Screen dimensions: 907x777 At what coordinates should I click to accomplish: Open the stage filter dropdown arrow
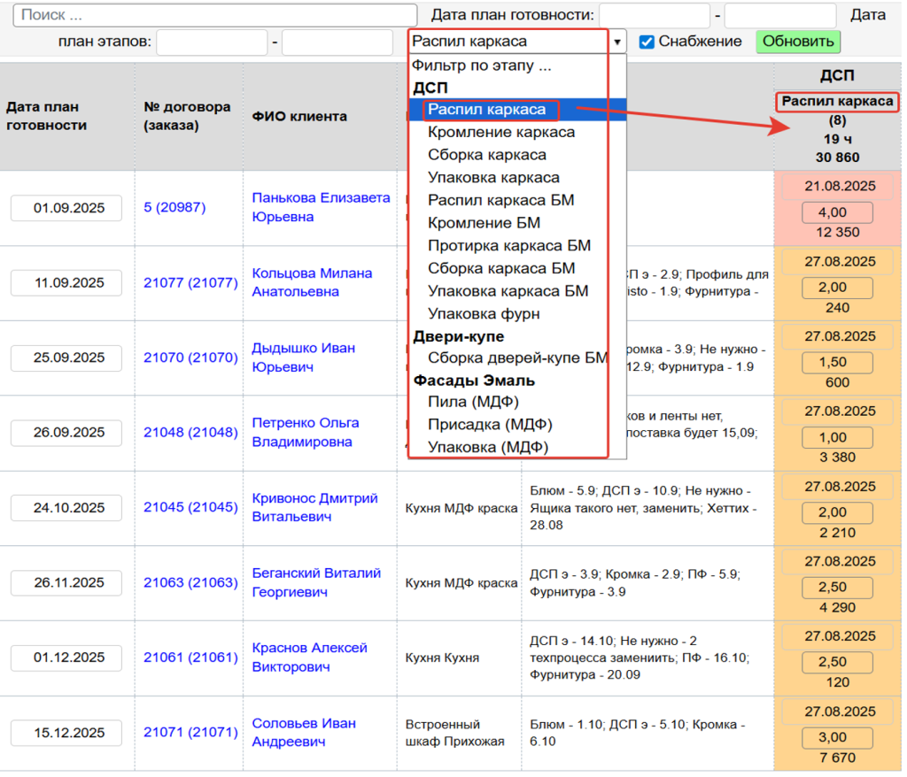click(617, 42)
